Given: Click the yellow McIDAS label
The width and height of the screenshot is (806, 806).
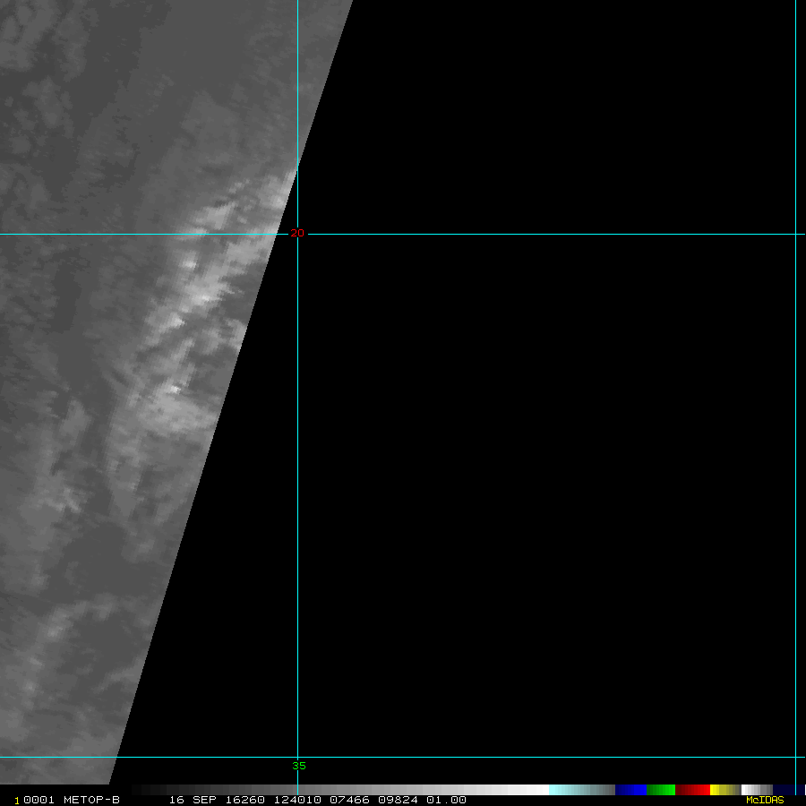Looking at the screenshot, I should pos(765,800).
